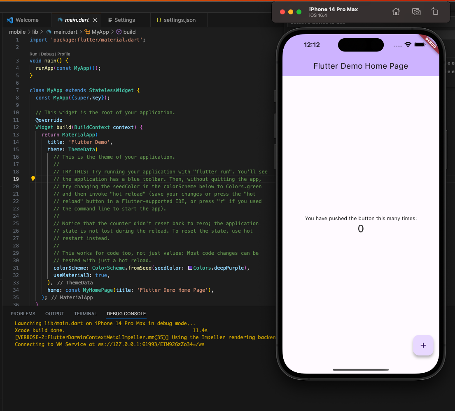This screenshot has height=411, width=455.
Task: Click the Run code lens link
Action: pyautogui.click(x=33, y=54)
